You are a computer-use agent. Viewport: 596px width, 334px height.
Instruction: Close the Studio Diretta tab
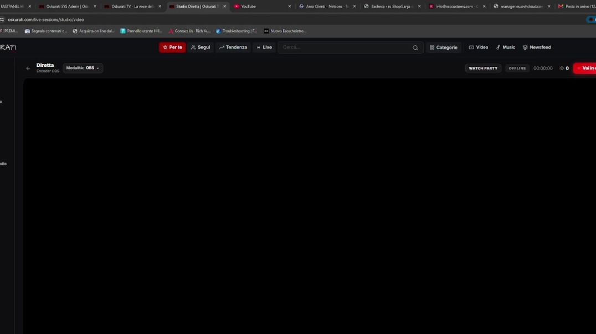coord(225,7)
